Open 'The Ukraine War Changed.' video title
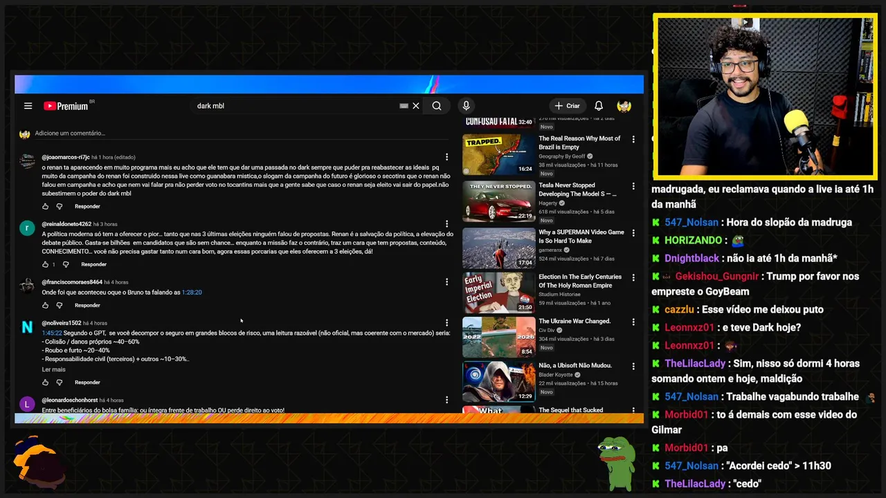The image size is (886, 498). [x=575, y=321]
